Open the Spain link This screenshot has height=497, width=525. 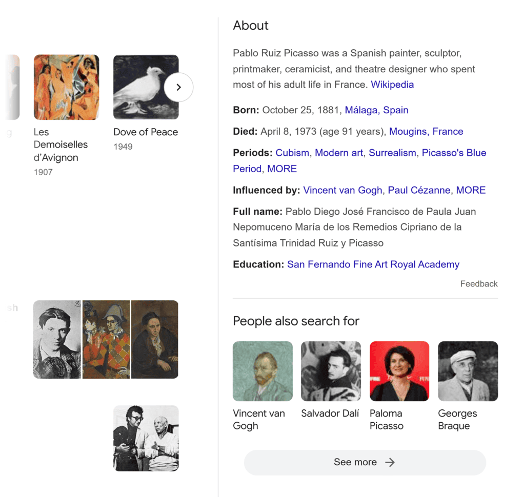(396, 110)
